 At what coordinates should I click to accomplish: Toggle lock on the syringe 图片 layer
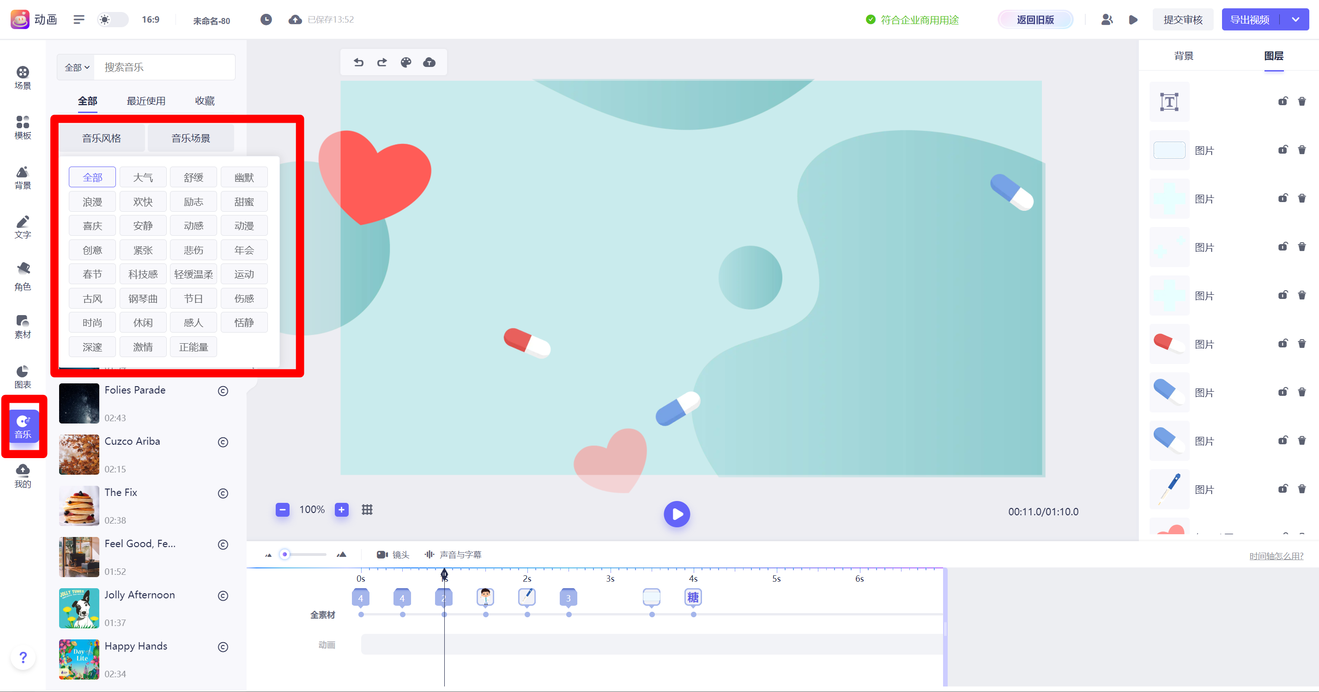pyautogui.click(x=1283, y=489)
